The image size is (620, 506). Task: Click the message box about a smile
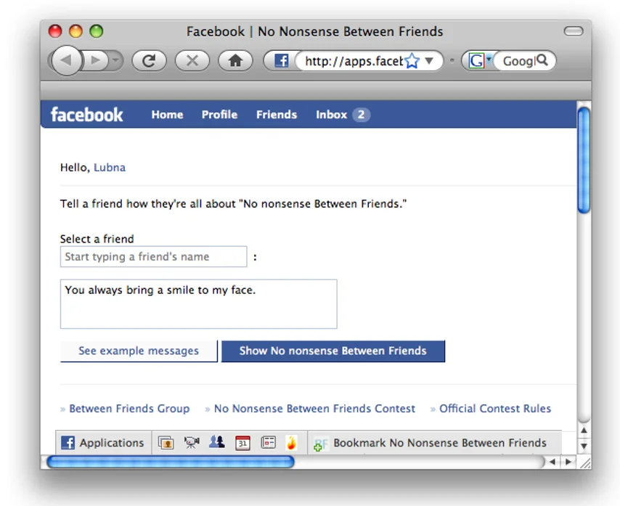coord(198,304)
